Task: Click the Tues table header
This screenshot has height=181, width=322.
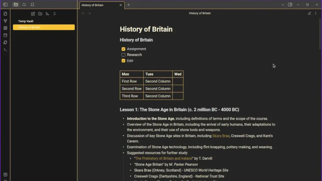Action: click(x=158, y=74)
